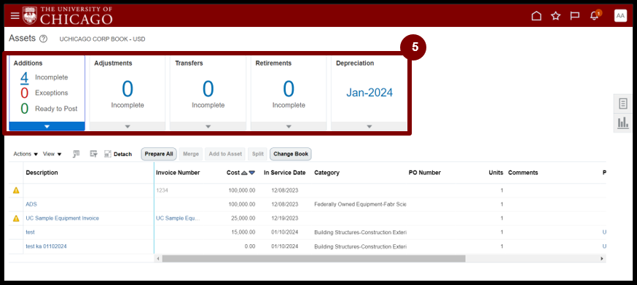Select the Transfers 0 Incomplete tile
The height and width of the screenshot is (285, 637).
coord(208,89)
